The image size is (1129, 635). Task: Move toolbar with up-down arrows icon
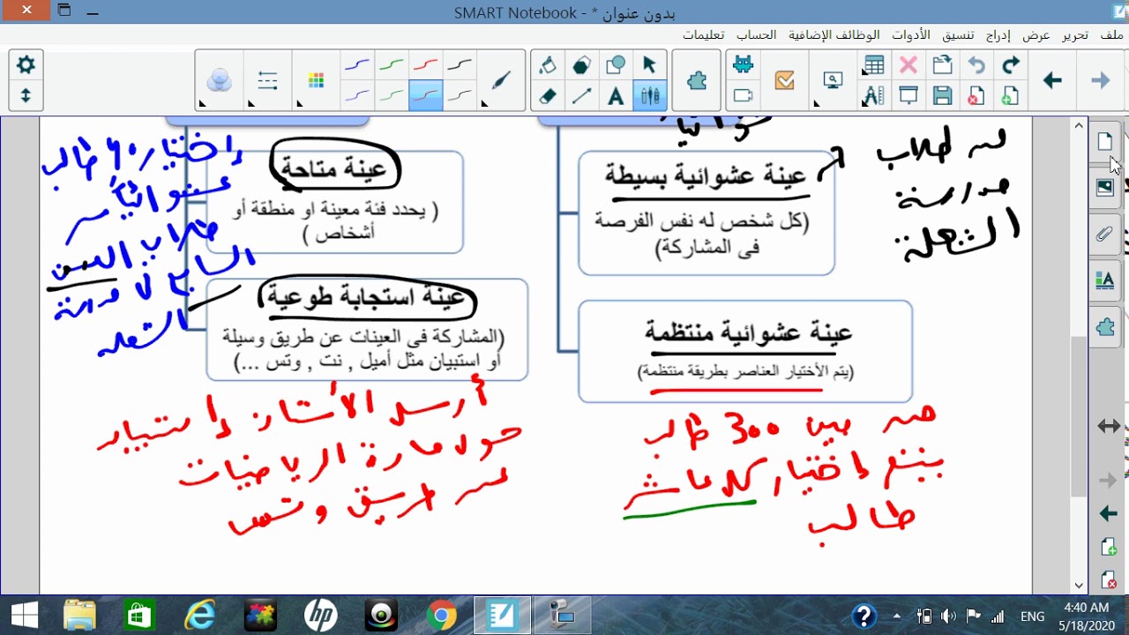(26, 95)
